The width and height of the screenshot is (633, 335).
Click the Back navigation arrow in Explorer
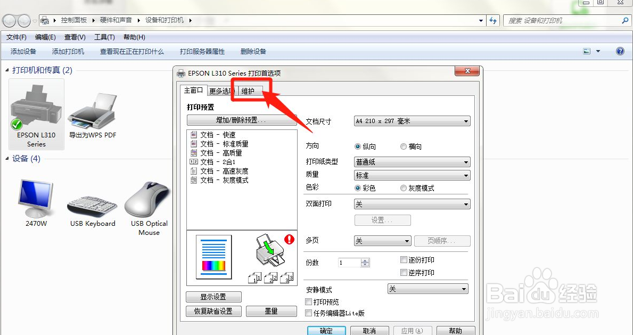click(x=10, y=20)
